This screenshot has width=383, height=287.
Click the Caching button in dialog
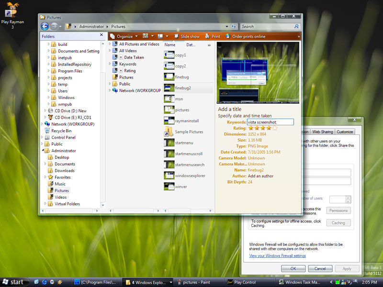point(338,222)
